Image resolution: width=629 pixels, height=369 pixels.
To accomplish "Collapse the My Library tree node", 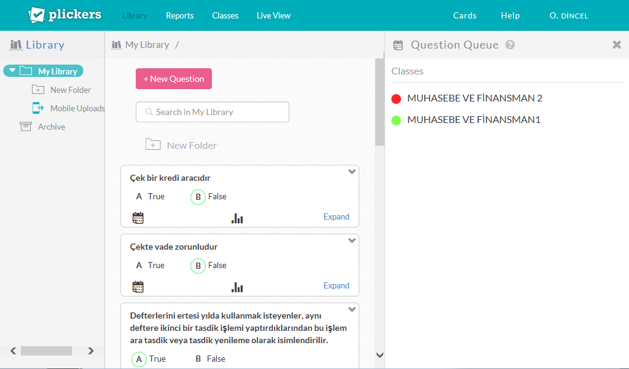I will click(x=12, y=71).
